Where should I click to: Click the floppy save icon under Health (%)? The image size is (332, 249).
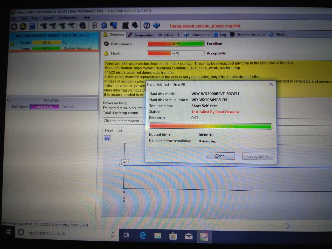(107, 138)
